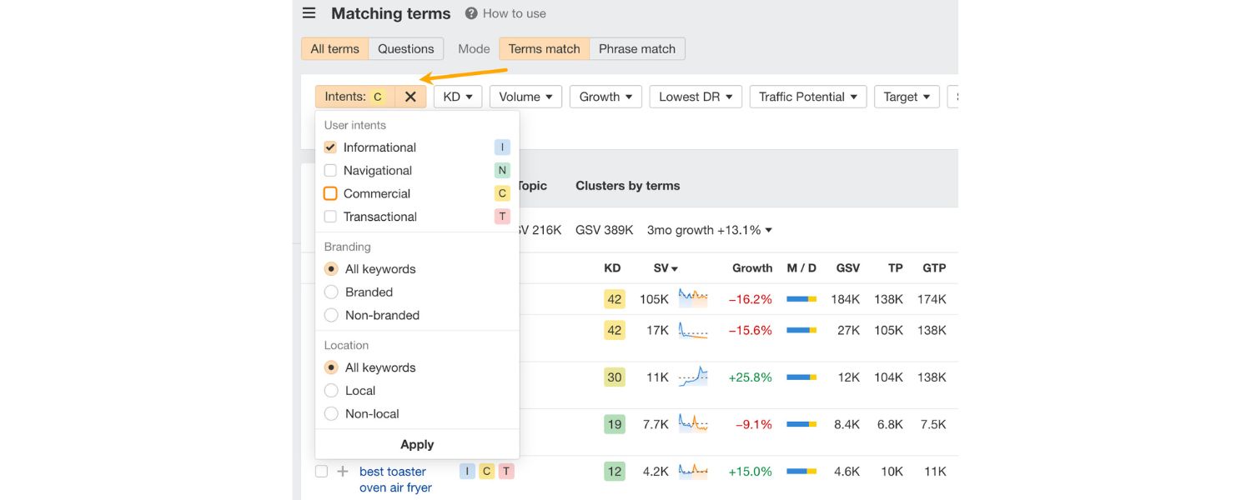Click the How to use help icon

(x=472, y=12)
